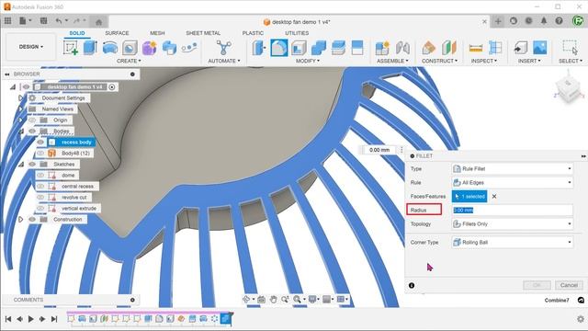Go to the Home tab icon
This screenshot has width=588, height=331.
pyautogui.click(x=98, y=22)
